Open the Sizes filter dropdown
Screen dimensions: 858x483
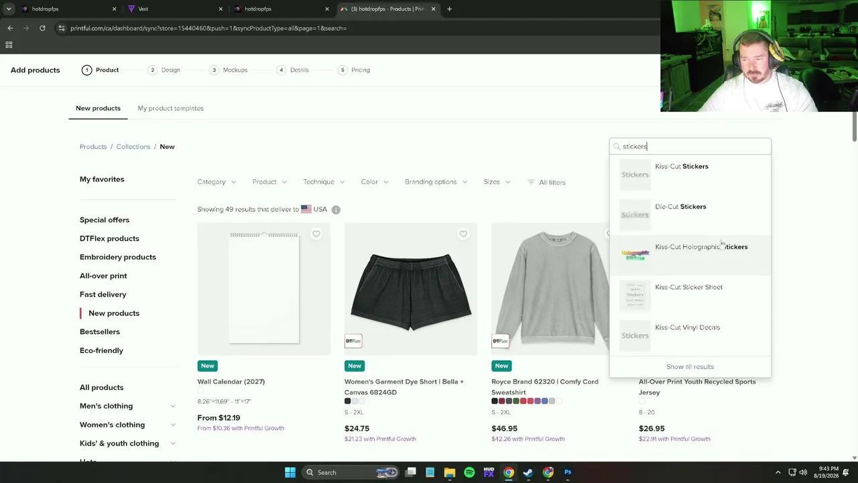coord(497,182)
